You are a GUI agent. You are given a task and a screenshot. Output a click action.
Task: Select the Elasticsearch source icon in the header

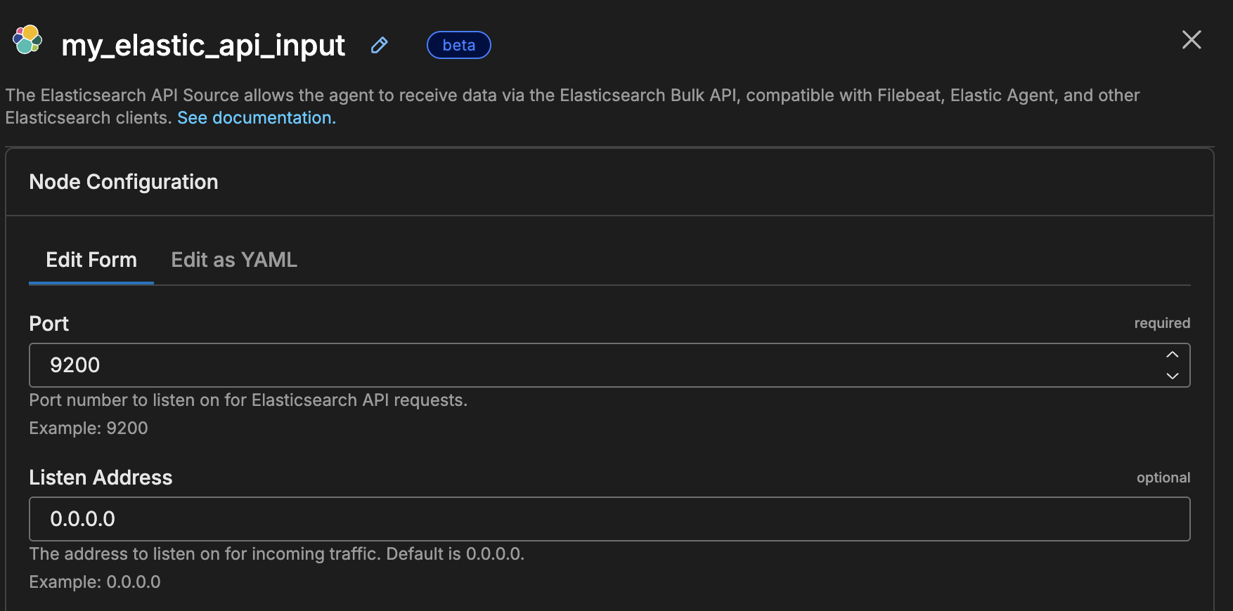(27, 41)
